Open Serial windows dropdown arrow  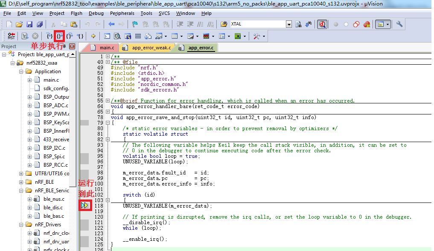point(197,36)
